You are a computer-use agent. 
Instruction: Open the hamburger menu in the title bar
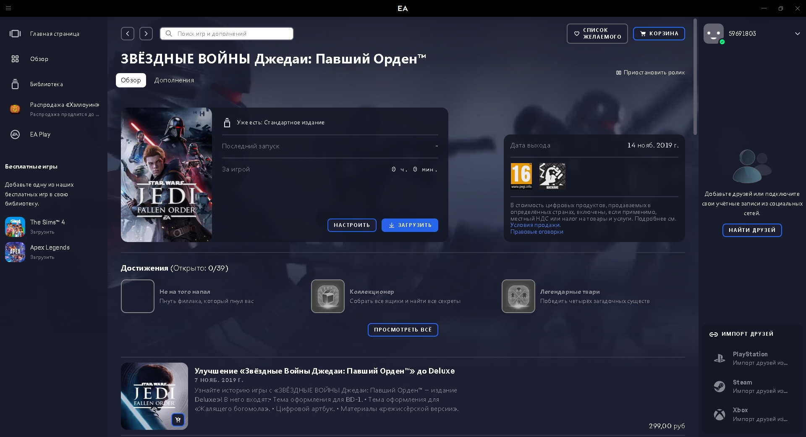tap(8, 8)
